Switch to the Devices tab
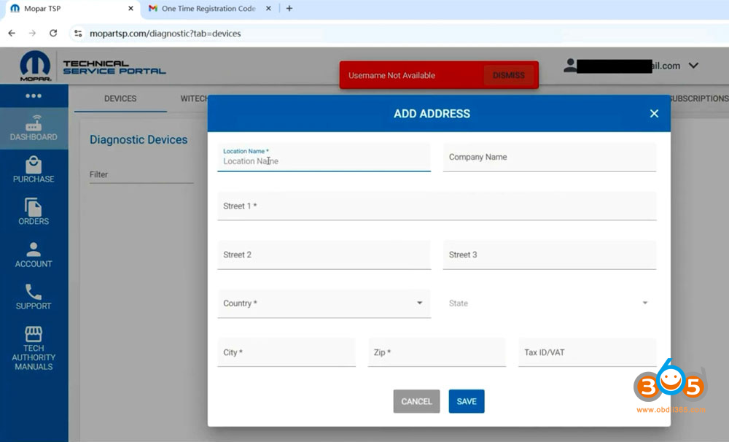 click(x=120, y=98)
